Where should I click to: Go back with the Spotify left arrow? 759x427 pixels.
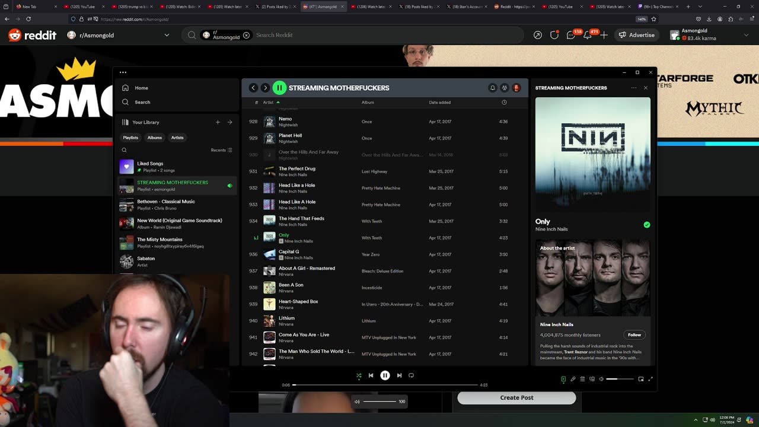point(253,88)
